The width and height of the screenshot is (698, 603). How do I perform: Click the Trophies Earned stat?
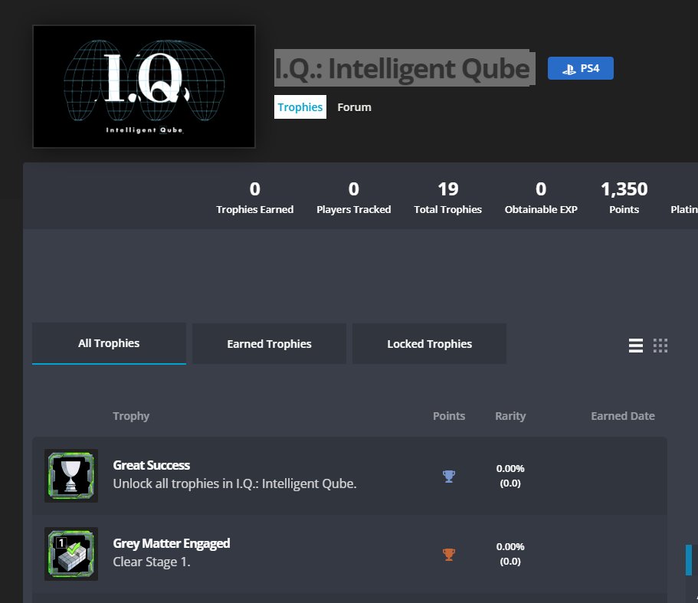point(254,198)
